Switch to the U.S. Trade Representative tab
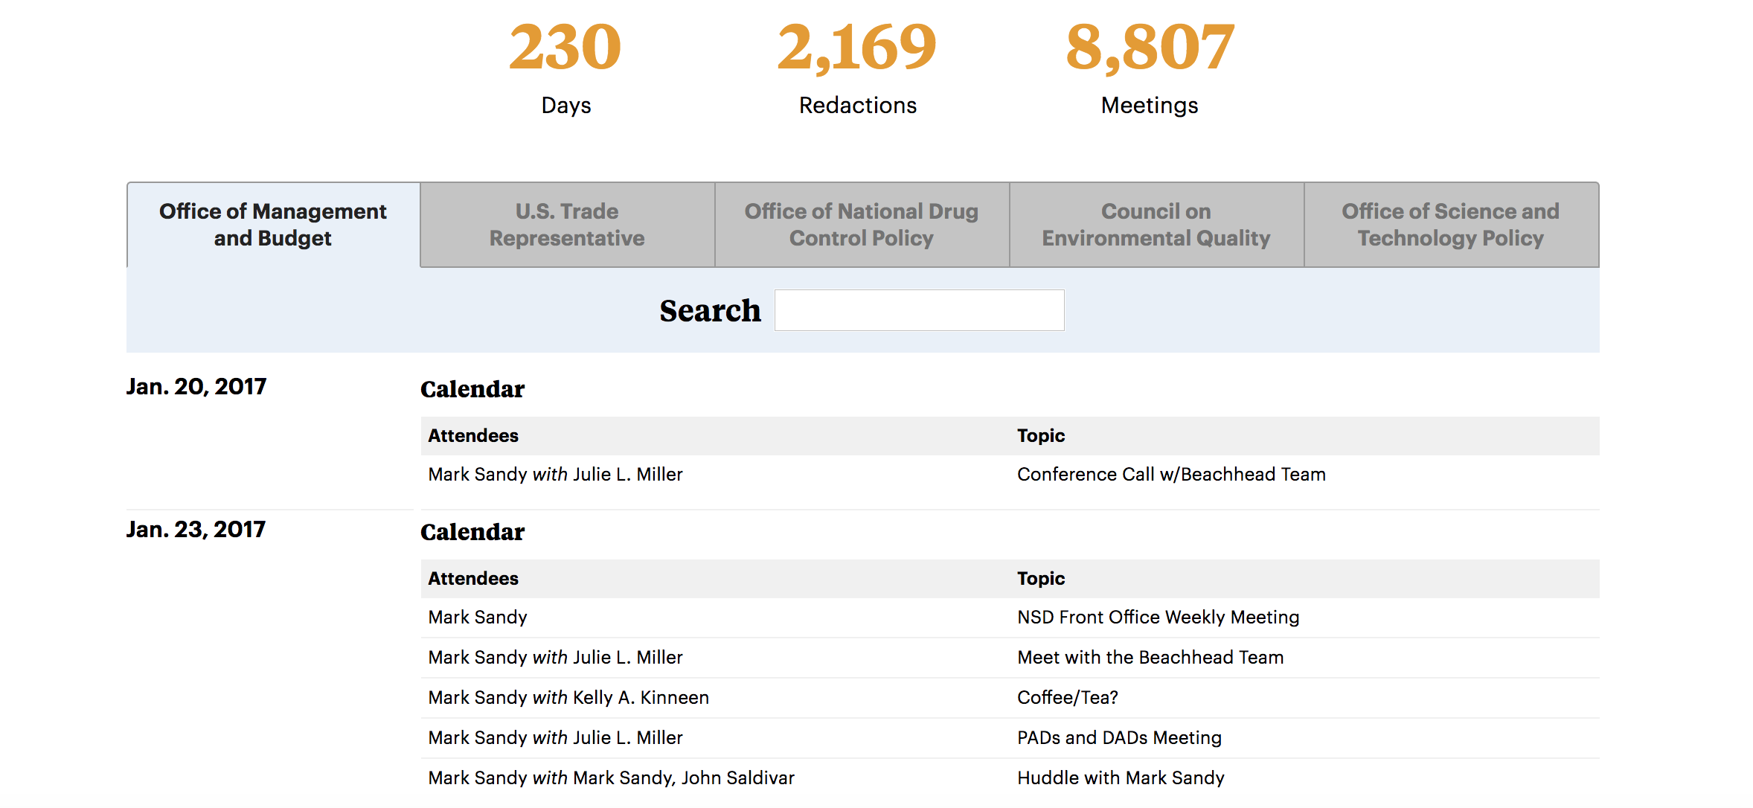 coord(567,225)
